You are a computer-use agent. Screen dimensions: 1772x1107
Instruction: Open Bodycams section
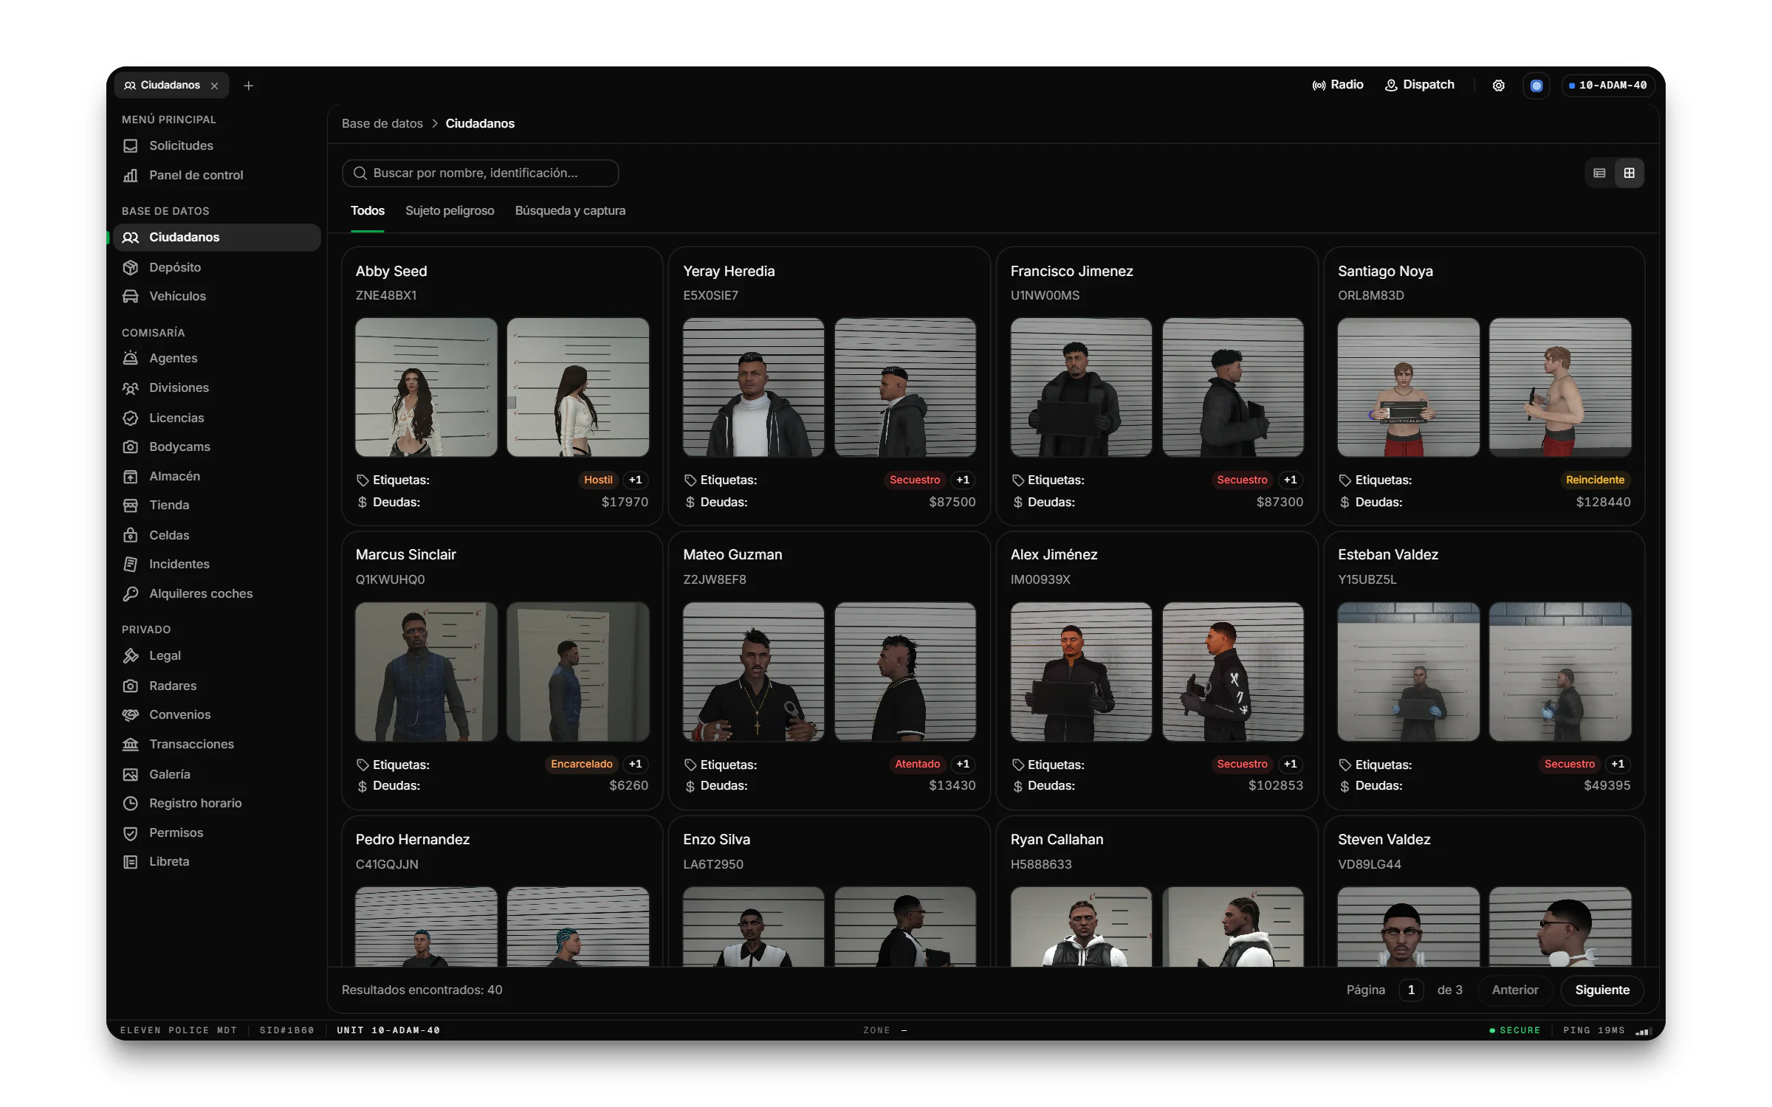217,446
